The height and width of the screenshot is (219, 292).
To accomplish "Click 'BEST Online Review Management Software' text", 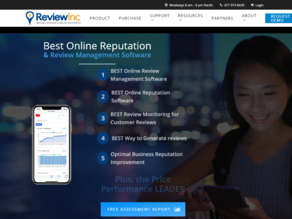I will click(139, 75).
